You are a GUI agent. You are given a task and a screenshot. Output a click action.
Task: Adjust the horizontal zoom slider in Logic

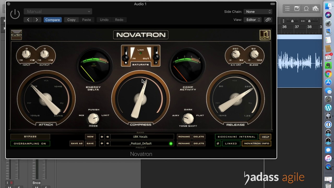coord(309,21)
